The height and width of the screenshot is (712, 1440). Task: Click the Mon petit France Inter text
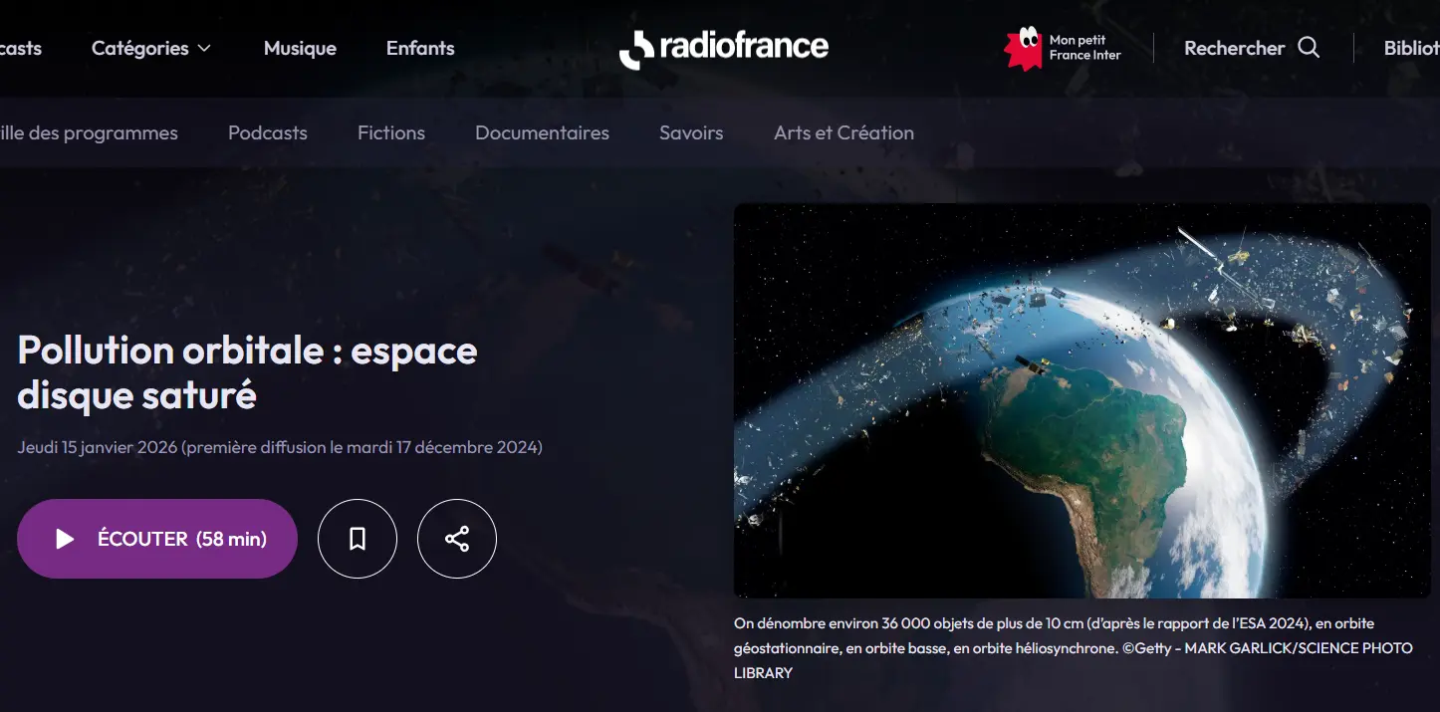coord(1084,48)
